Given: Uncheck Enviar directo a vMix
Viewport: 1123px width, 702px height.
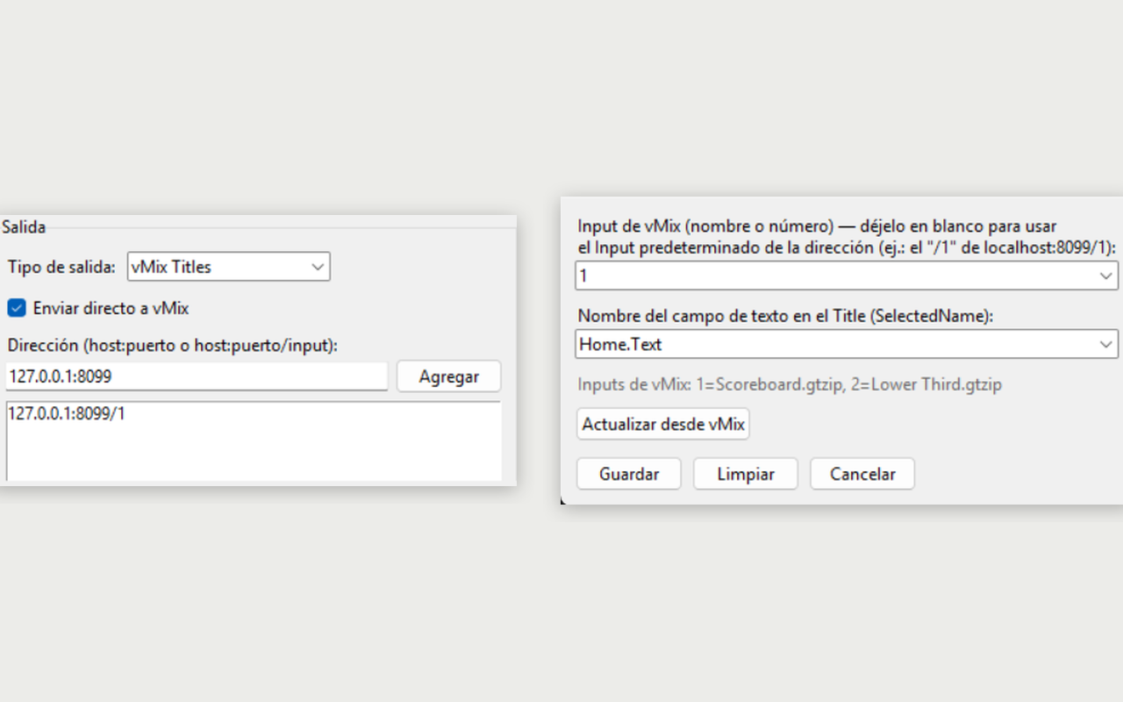Looking at the screenshot, I should coord(17,308).
